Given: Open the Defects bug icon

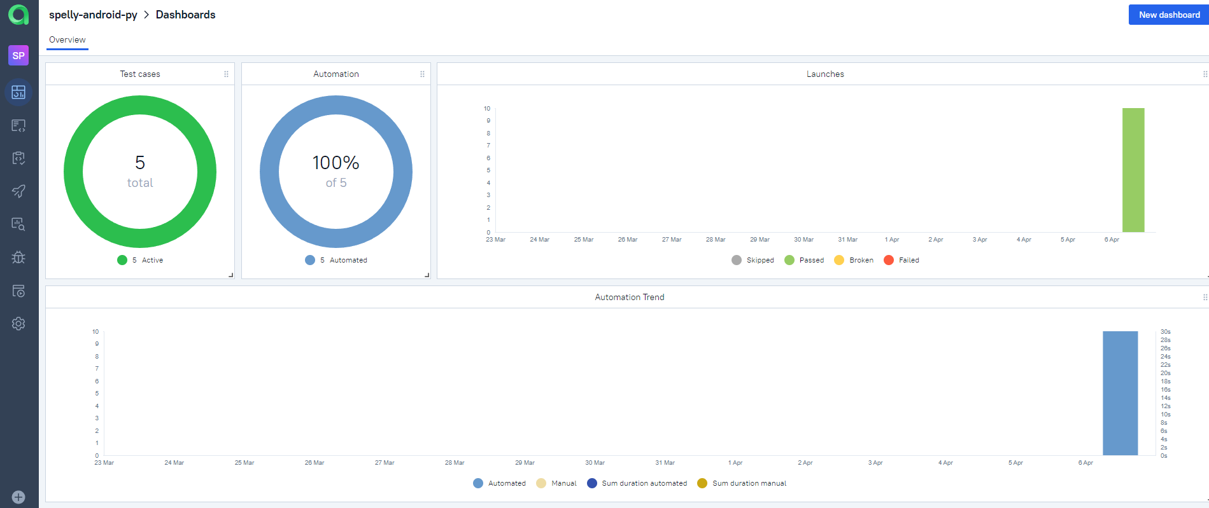Looking at the screenshot, I should [x=18, y=257].
